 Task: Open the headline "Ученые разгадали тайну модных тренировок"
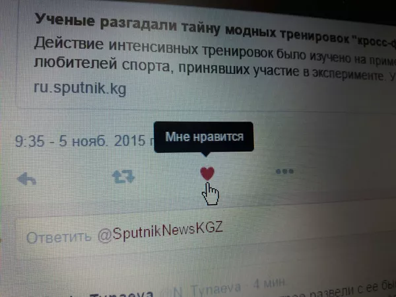click(191, 29)
